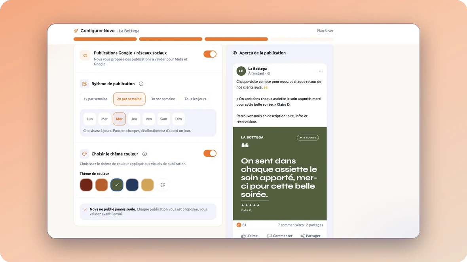The image size is (467, 262).
Task: Click the calendar icon beside Rythme de publication
Action: [85, 84]
